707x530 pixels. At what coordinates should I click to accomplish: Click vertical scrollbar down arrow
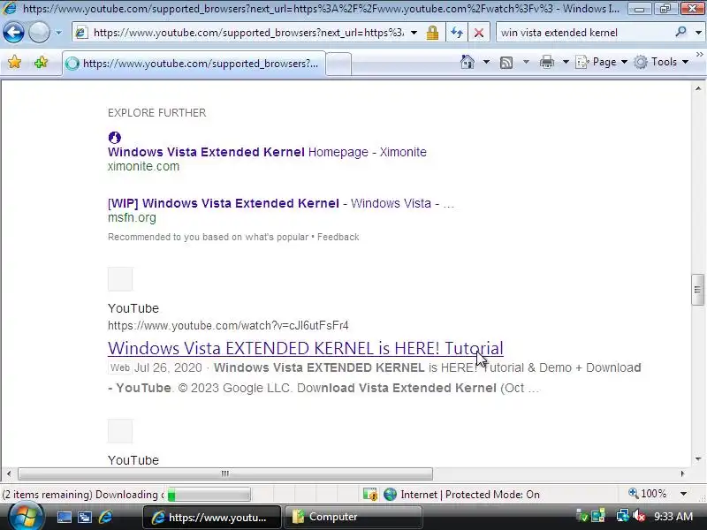point(698,459)
